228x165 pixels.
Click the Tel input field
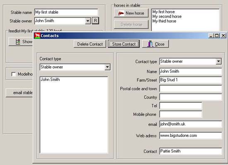(181, 106)
